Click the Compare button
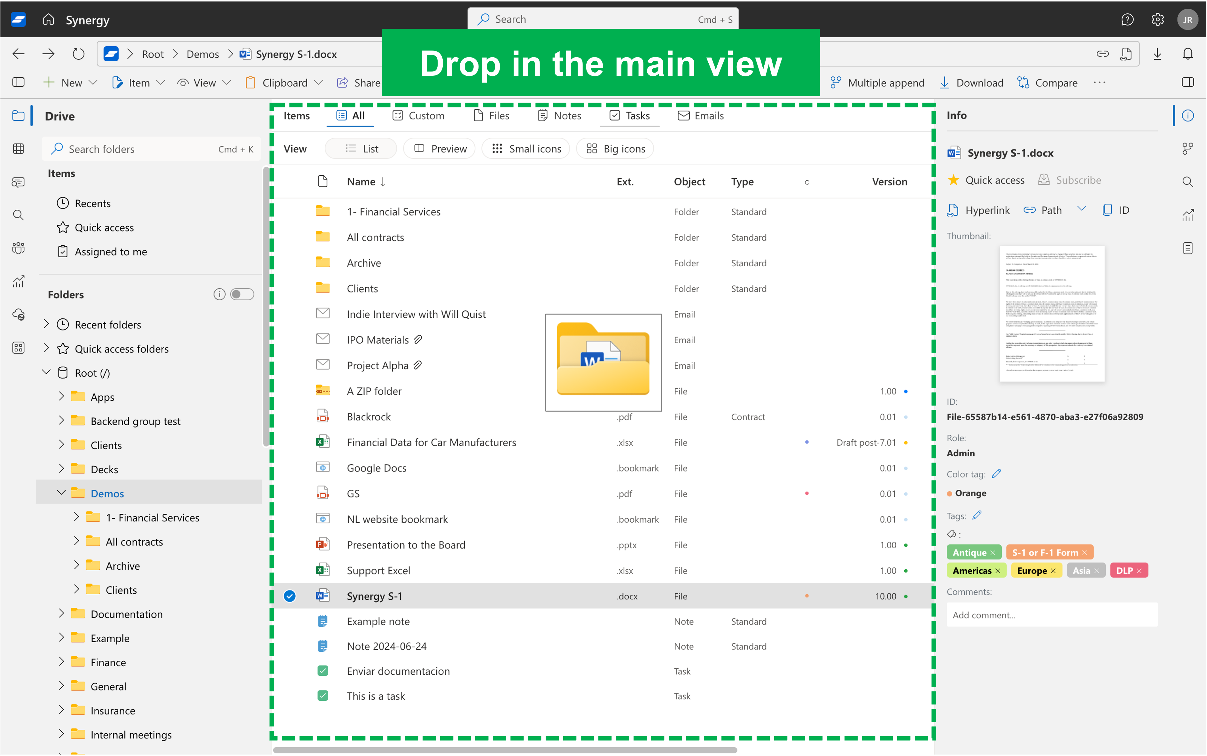 (1047, 83)
